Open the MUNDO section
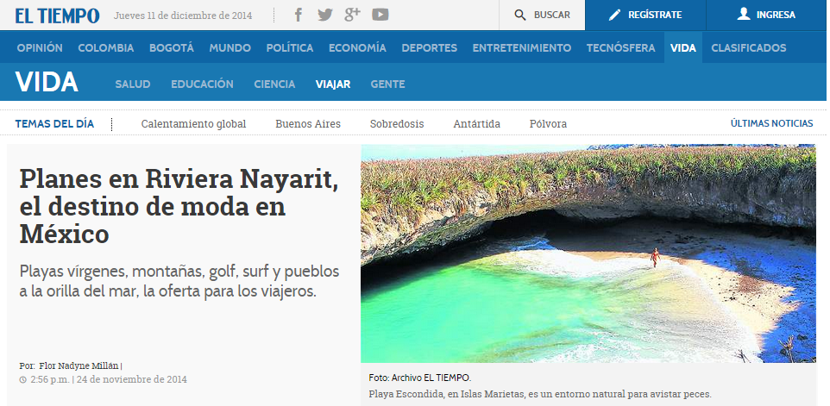This screenshot has width=830, height=406. (230, 47)
